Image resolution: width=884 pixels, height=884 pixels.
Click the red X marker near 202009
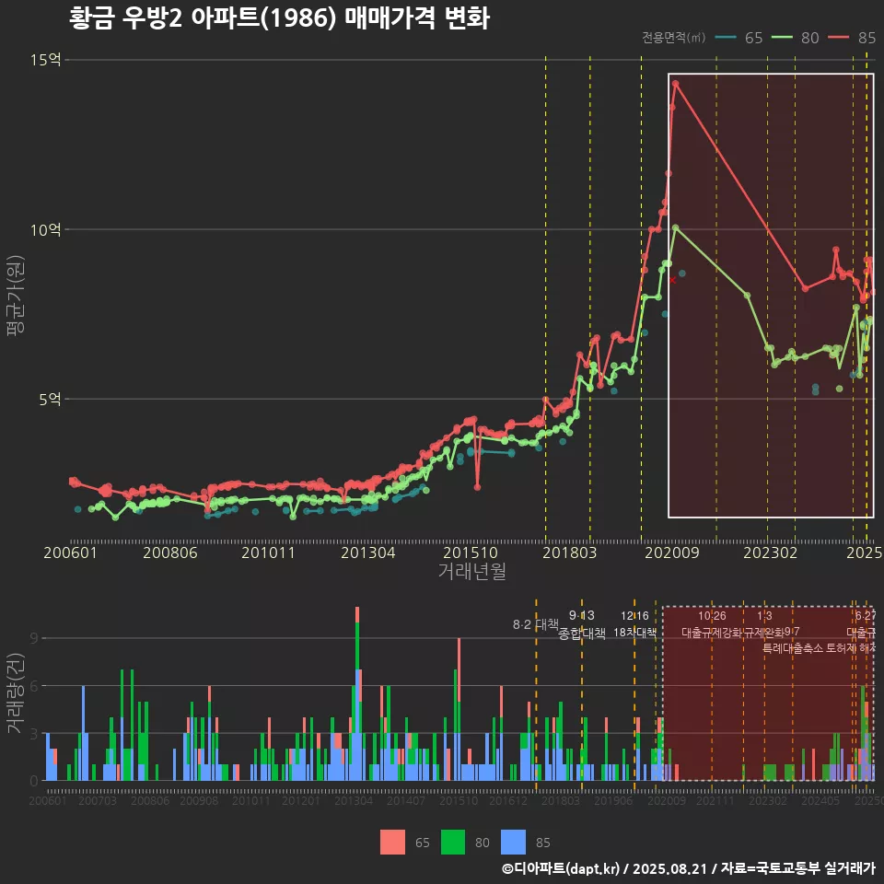[672, 280]
